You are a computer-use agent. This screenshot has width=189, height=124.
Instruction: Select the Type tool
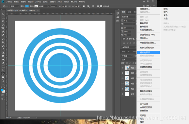click(x=3, y=67)
